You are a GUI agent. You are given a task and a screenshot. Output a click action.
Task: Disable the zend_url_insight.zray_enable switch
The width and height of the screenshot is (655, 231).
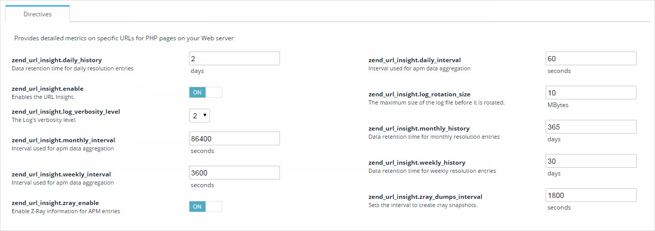[205, 207]
